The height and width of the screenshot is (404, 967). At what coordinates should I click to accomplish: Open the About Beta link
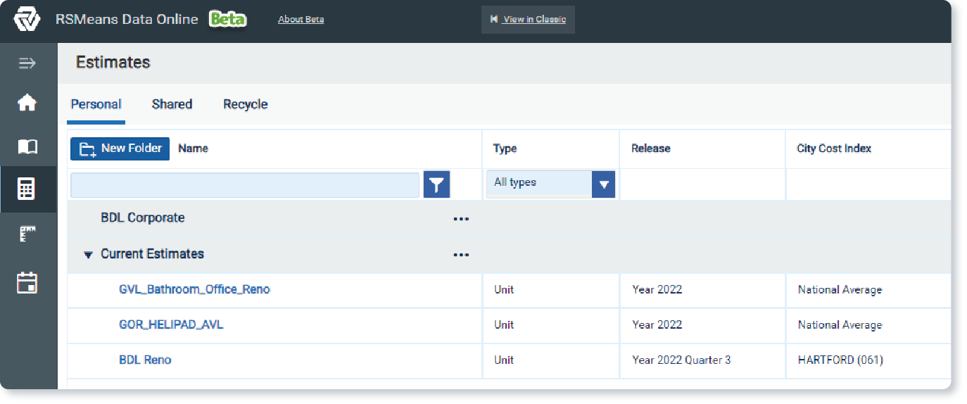(301, 20)
